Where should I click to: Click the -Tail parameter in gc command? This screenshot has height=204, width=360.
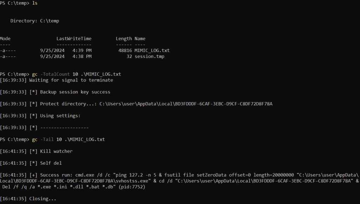click(47, 139)
